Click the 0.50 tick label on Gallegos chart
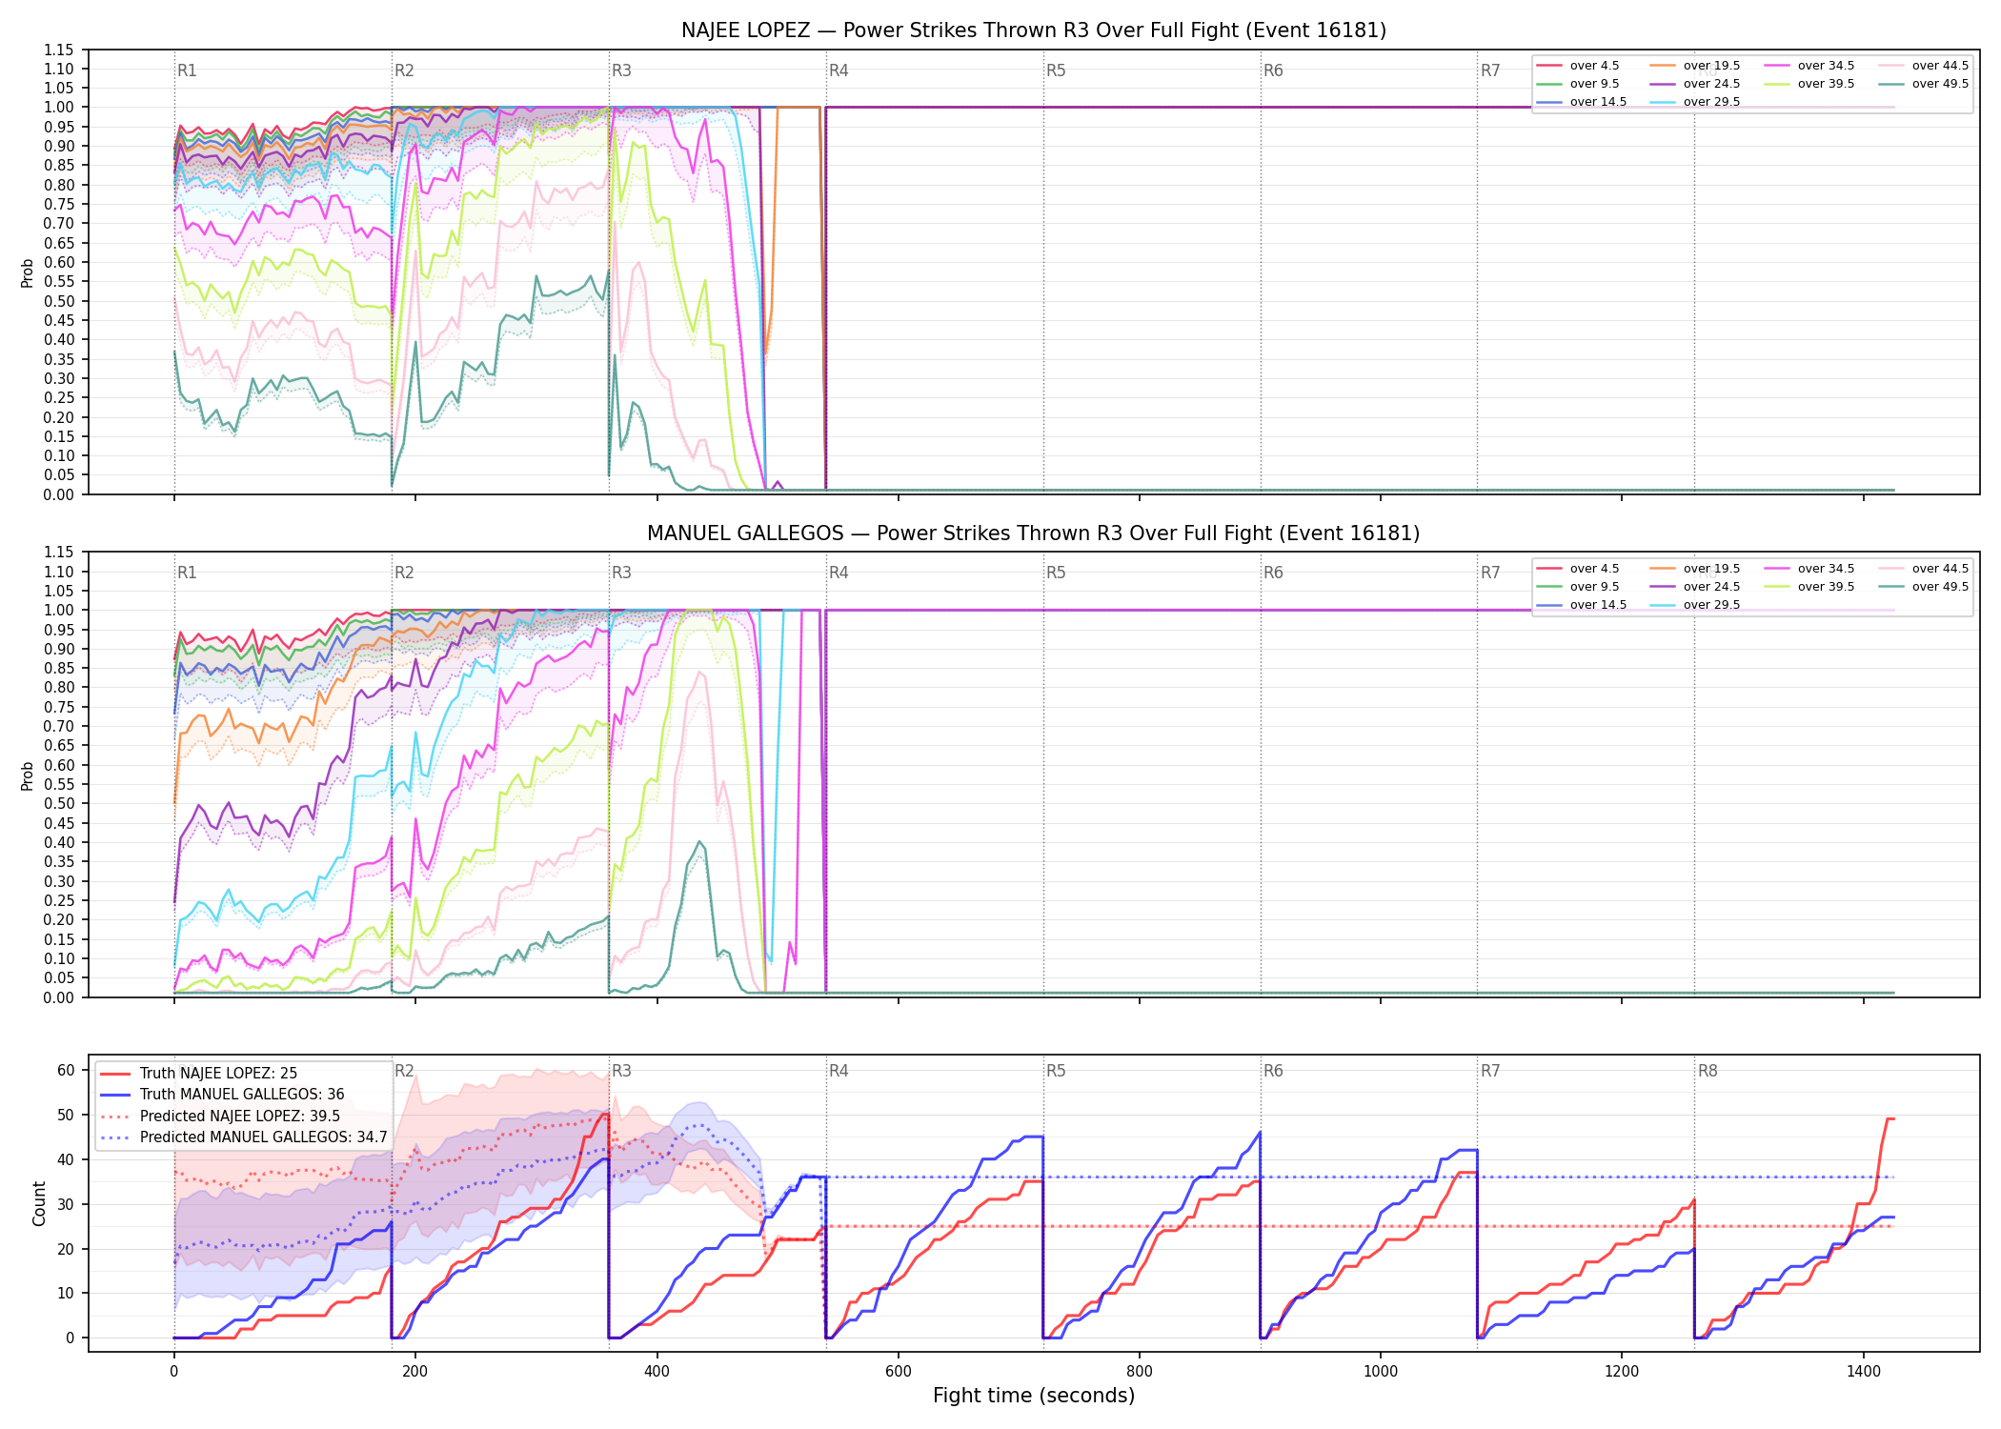This screenshot has height=1429, width=2001. (59, 803)
